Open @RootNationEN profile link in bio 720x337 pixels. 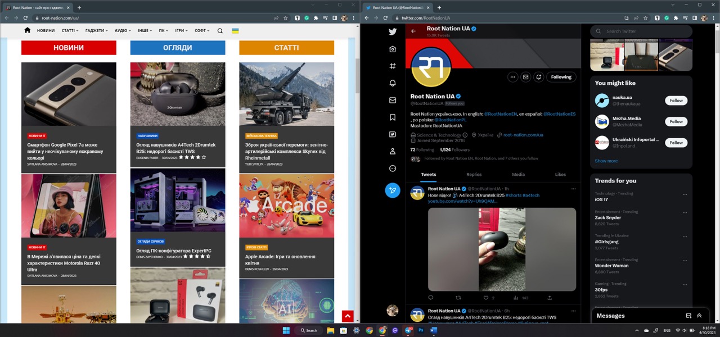click(x=500, y=114)
